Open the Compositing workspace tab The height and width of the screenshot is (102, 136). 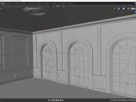61,3
